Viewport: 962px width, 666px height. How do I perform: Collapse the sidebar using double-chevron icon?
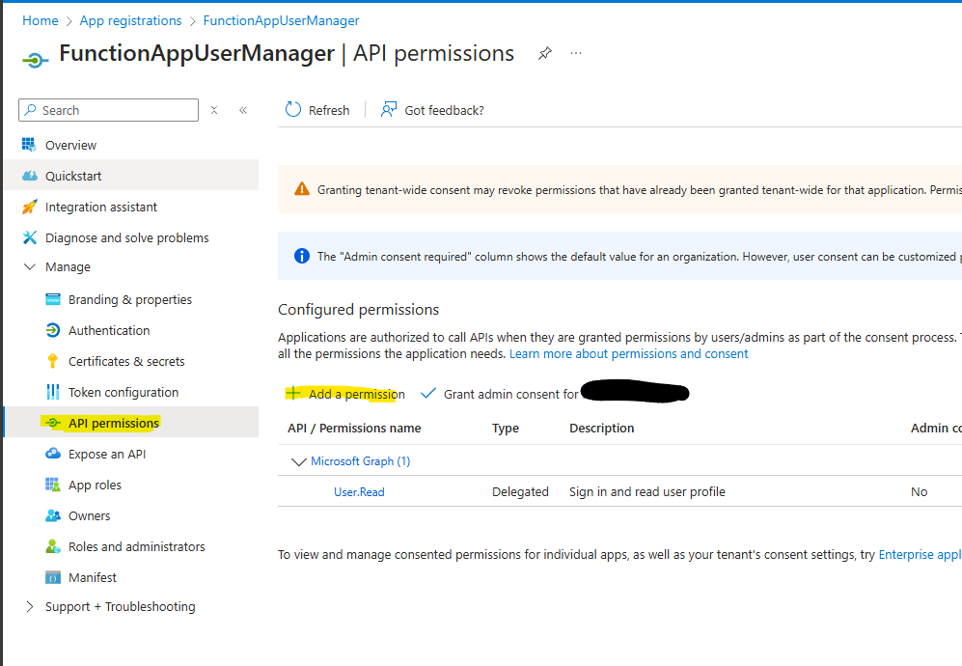[x=243, y=110]
